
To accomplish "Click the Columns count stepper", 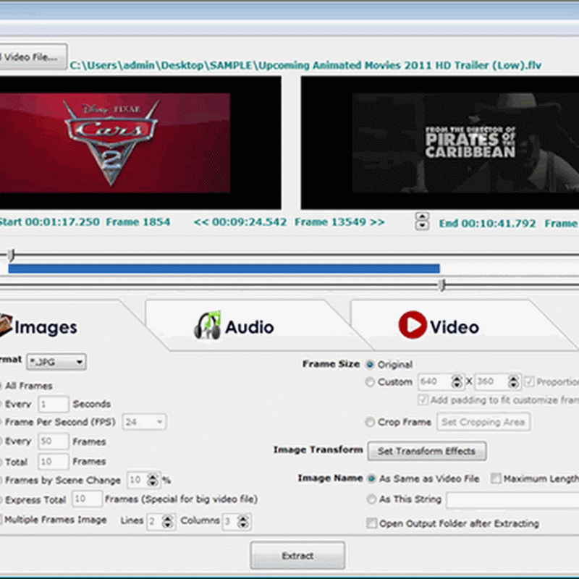I will pyautogui.click(x=243, y=521).
